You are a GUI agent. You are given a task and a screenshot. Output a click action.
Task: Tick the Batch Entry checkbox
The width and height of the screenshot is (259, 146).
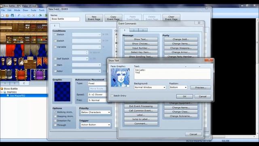point(112,96)
